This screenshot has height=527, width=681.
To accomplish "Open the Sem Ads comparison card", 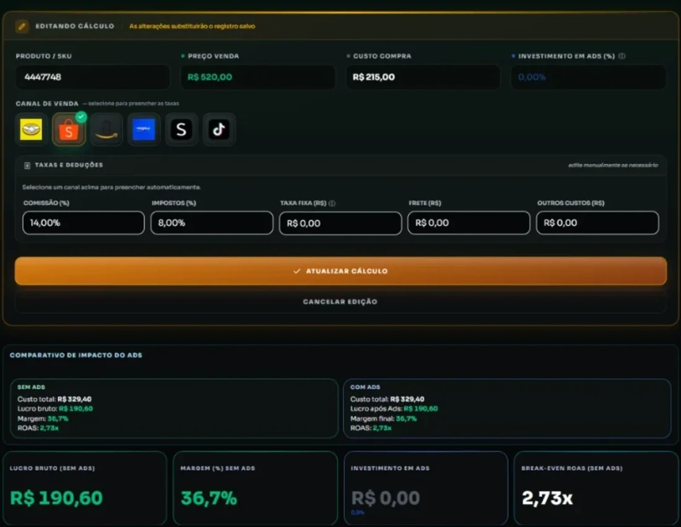I will click(x=174, y=408).
